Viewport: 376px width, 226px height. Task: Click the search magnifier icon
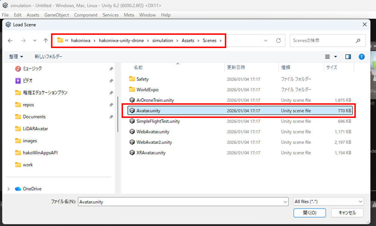(x=358, y=41)
